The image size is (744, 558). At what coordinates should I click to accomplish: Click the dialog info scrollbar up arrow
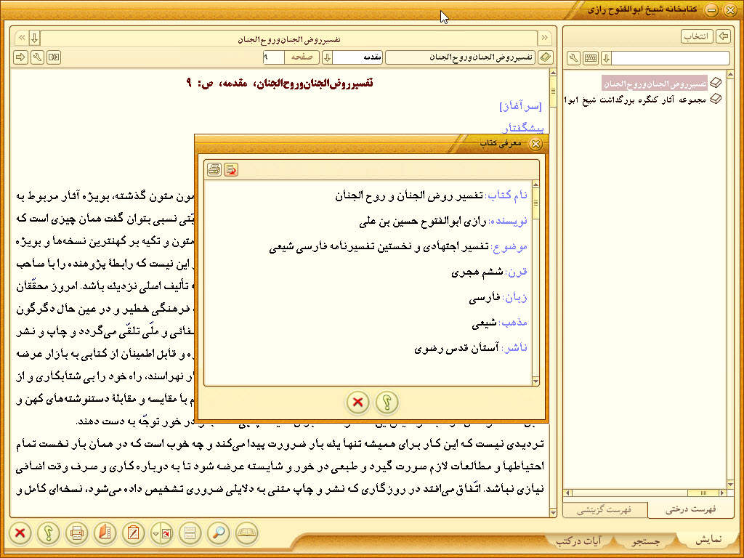(x=535, y=185)
